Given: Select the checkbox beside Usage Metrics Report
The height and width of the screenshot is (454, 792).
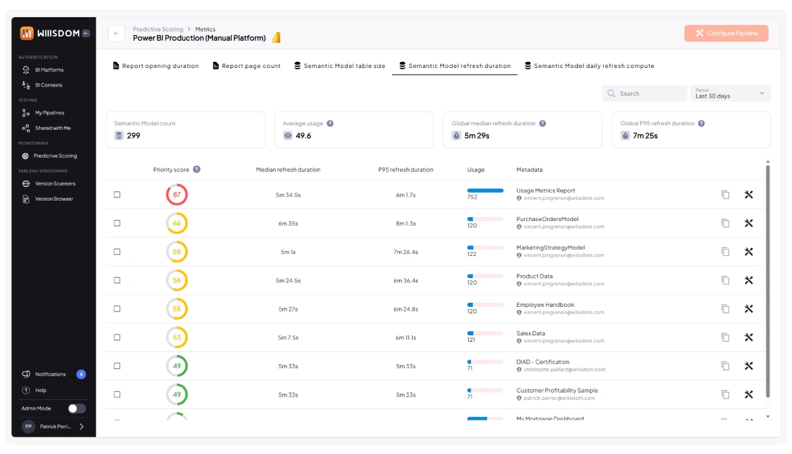Looking at the screenshot, I should (x=117, y=195).
